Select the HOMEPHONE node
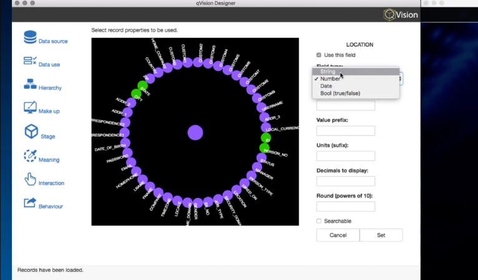Screen dimensions: 478x280 136,172
